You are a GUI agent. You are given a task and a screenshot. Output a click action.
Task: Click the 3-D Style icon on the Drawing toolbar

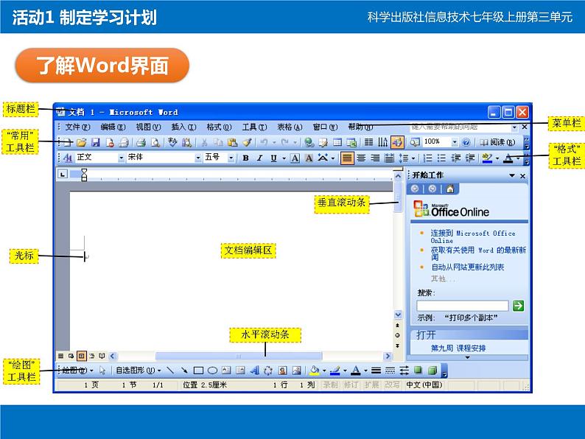(432, 370)
